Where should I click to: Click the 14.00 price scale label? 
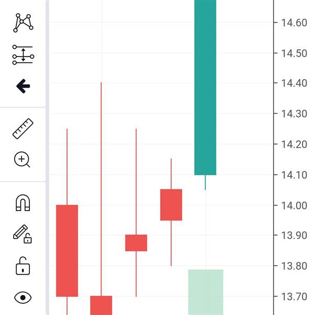click(x=294, y=206)
